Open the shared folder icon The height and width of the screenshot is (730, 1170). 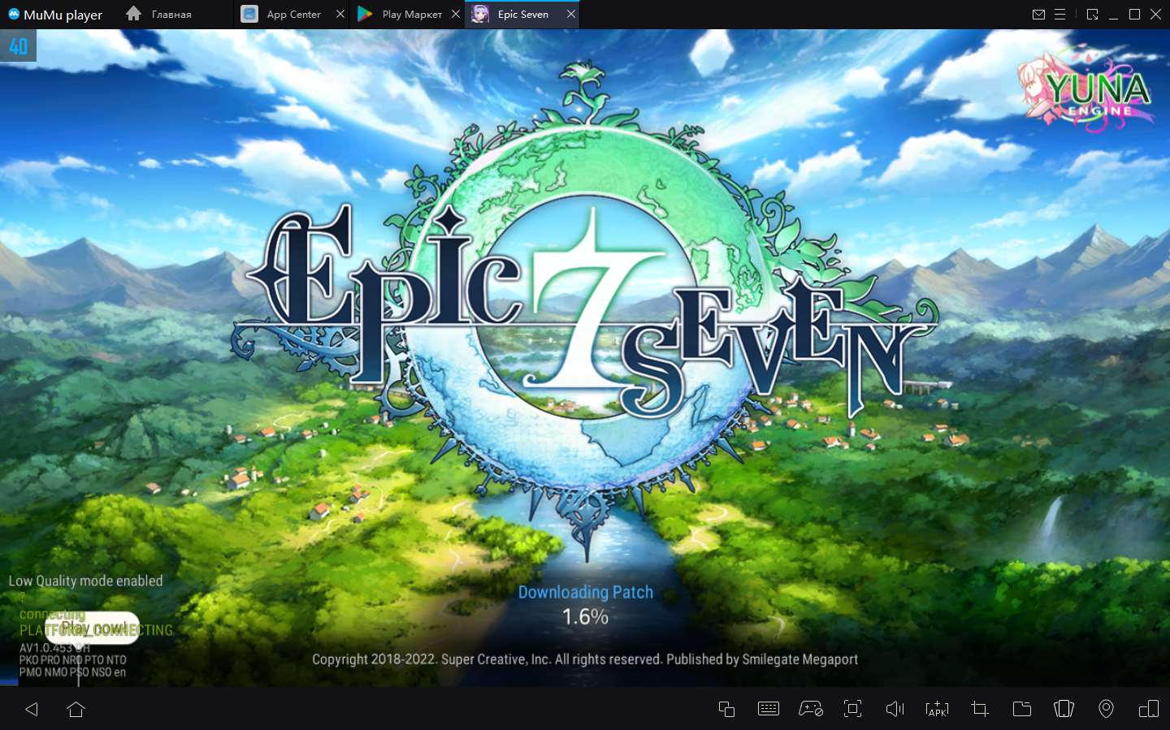tap(1022, 709)
